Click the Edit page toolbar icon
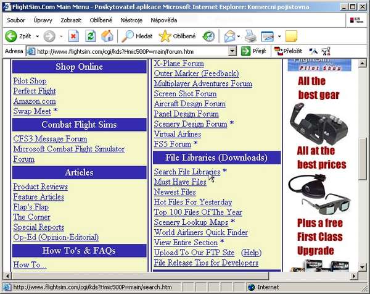Image resolution: width=370 pixels, height=294 pixels. (x=268, y=36)
